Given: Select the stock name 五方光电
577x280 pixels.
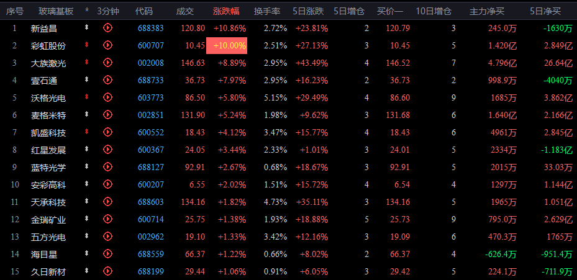Looking at the screenshot, I should [48, 237].
